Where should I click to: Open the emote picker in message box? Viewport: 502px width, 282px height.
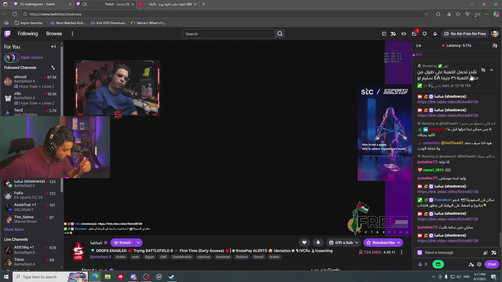coord(486,253)
